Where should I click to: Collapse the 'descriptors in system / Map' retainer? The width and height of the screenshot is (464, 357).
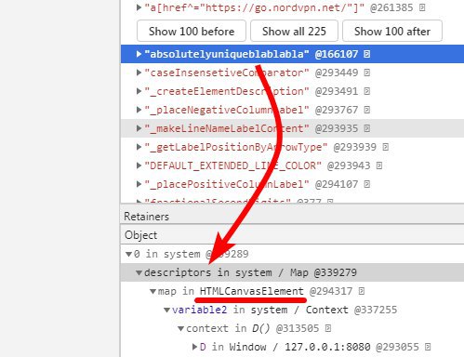[x=139, y=272]
